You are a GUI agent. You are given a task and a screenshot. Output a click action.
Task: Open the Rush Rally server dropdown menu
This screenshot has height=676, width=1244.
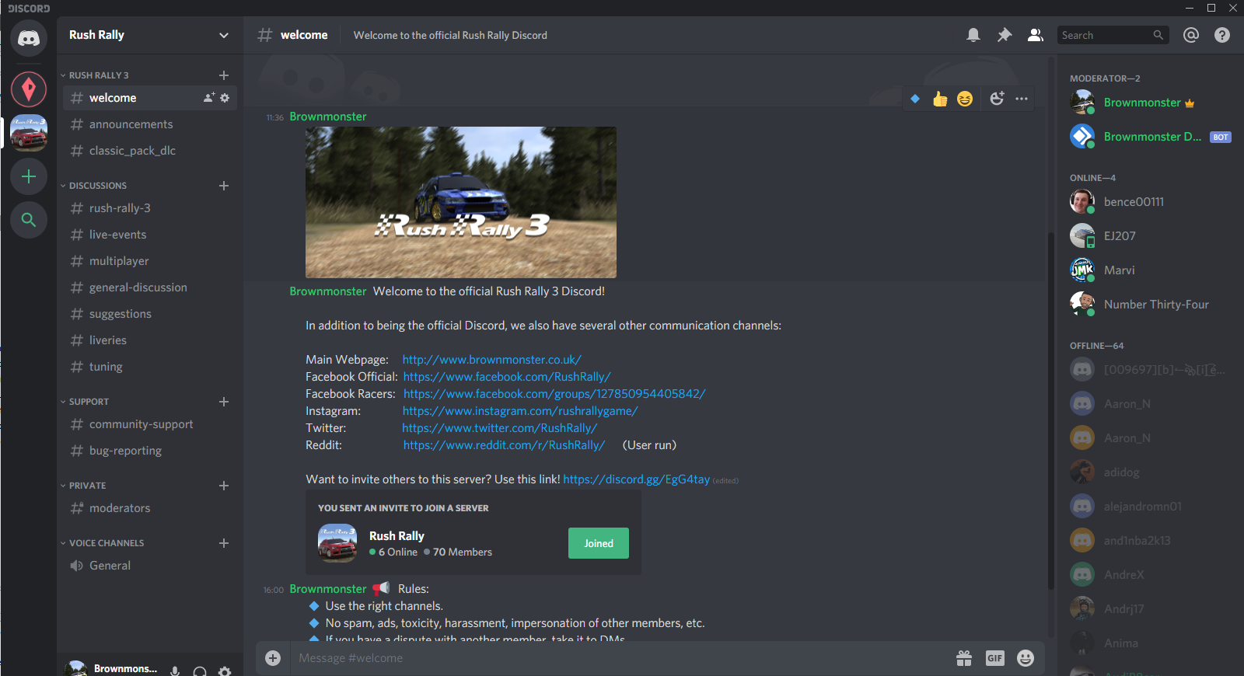[x=224, y=35]
